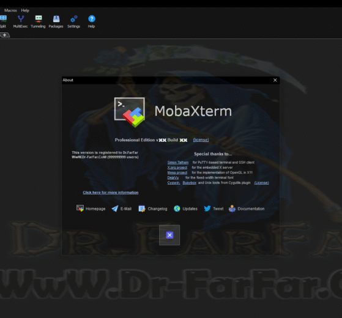Open the Packages manager
This screenshot has height=318, width=342.
[56, 21]
